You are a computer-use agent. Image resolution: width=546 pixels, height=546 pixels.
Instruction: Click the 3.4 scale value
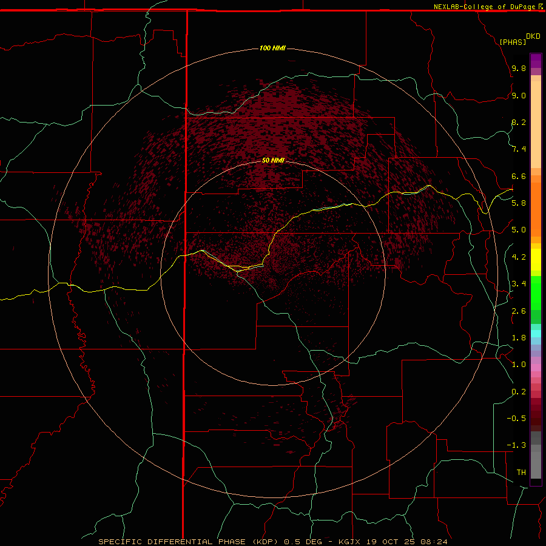[519, 284]
